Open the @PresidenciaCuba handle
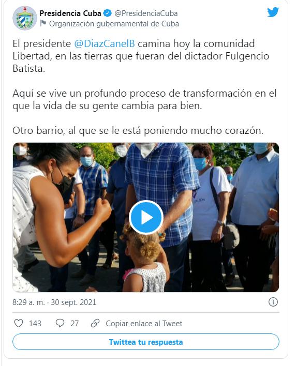Image resolution: width=296 pixels, height=366 pixels. point(146,13)
